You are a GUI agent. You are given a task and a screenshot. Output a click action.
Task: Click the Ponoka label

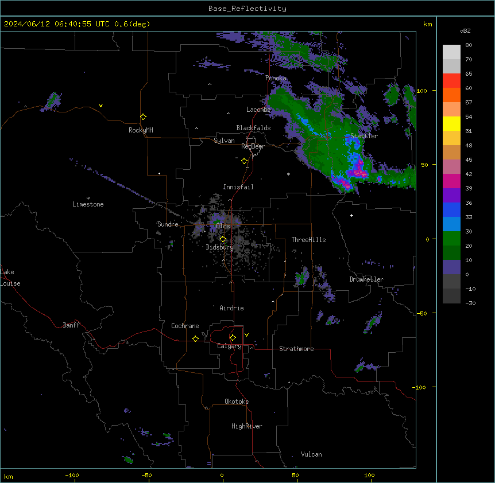(276, 78)
